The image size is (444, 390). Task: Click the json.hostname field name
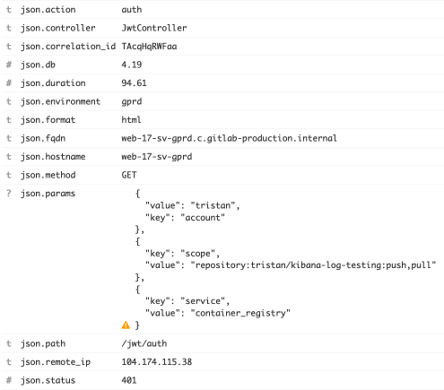[x=53, y=157]
